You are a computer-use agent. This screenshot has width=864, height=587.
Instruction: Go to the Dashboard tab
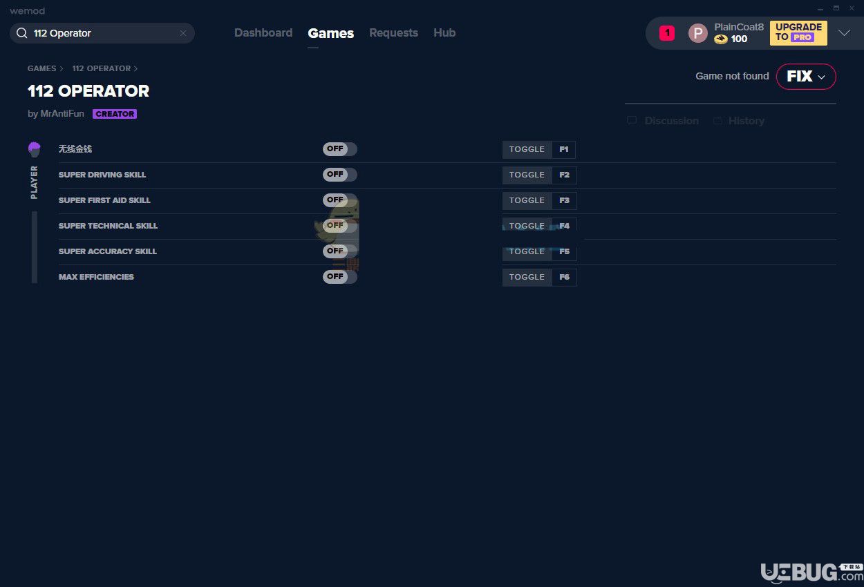pos(263,33)
